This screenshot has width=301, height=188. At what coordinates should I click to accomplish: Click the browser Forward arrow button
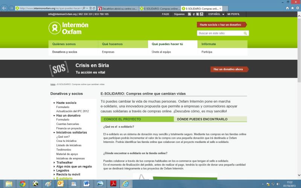(12, 8)
